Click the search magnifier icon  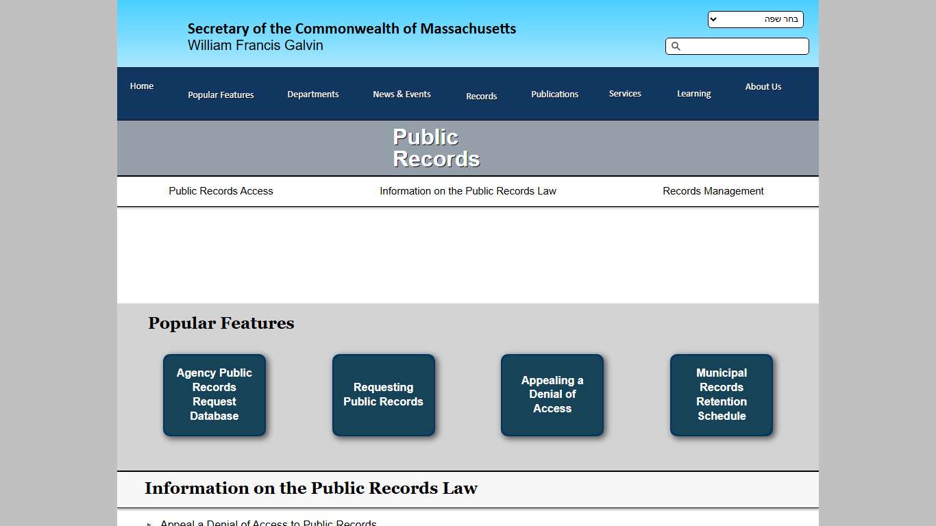[676, 46]
